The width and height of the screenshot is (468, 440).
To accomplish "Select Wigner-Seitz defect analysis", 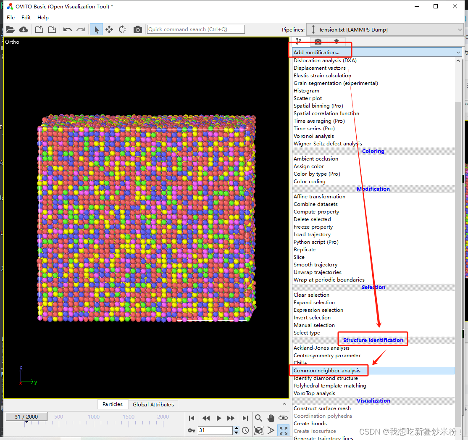I will (328, 144).
